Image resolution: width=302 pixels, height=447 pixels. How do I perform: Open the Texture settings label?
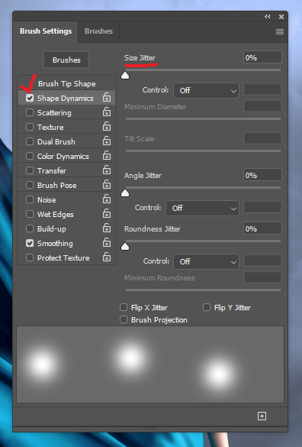50,128
